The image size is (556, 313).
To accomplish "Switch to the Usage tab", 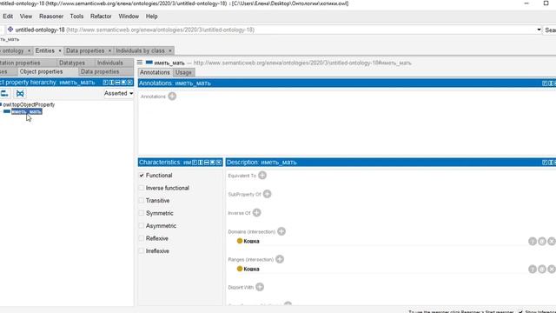I will 183,72.
